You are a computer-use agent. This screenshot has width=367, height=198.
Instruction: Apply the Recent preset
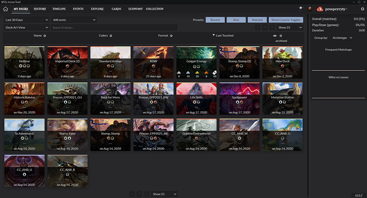215,20
